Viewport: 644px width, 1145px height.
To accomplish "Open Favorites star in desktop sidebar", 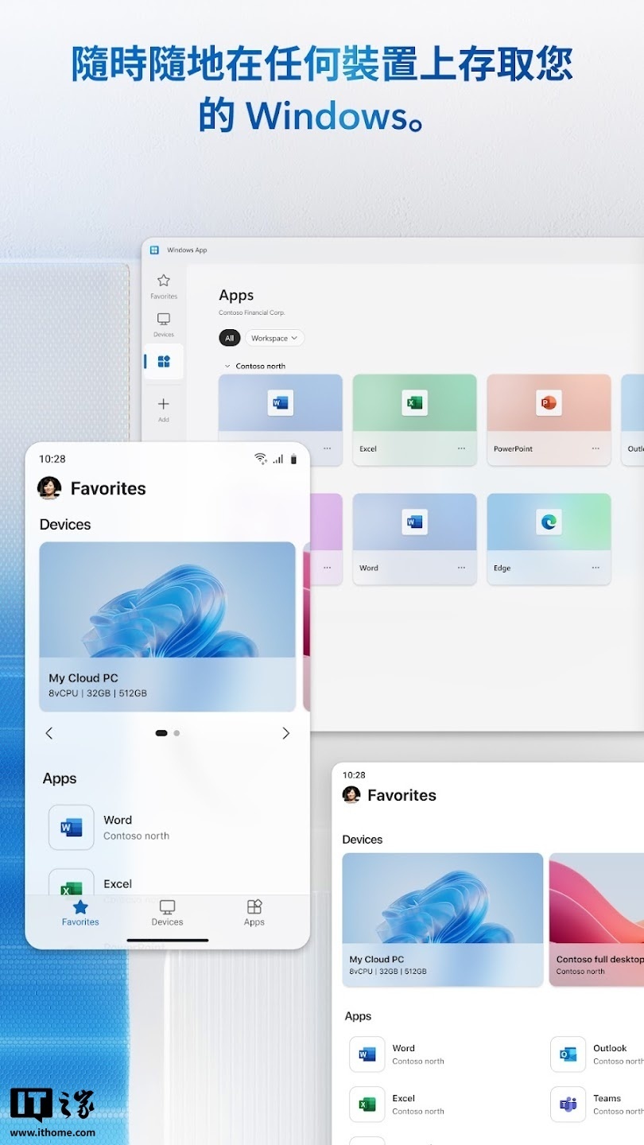I will [164, 281].
